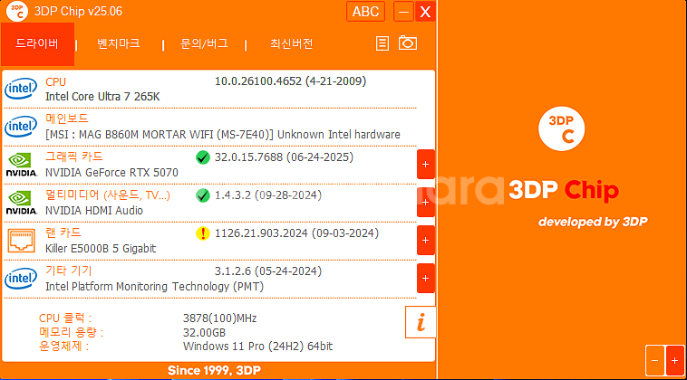Click the 메인보드 label
Image resolution: width=687 pixels, height=380 pixels.
66,119
